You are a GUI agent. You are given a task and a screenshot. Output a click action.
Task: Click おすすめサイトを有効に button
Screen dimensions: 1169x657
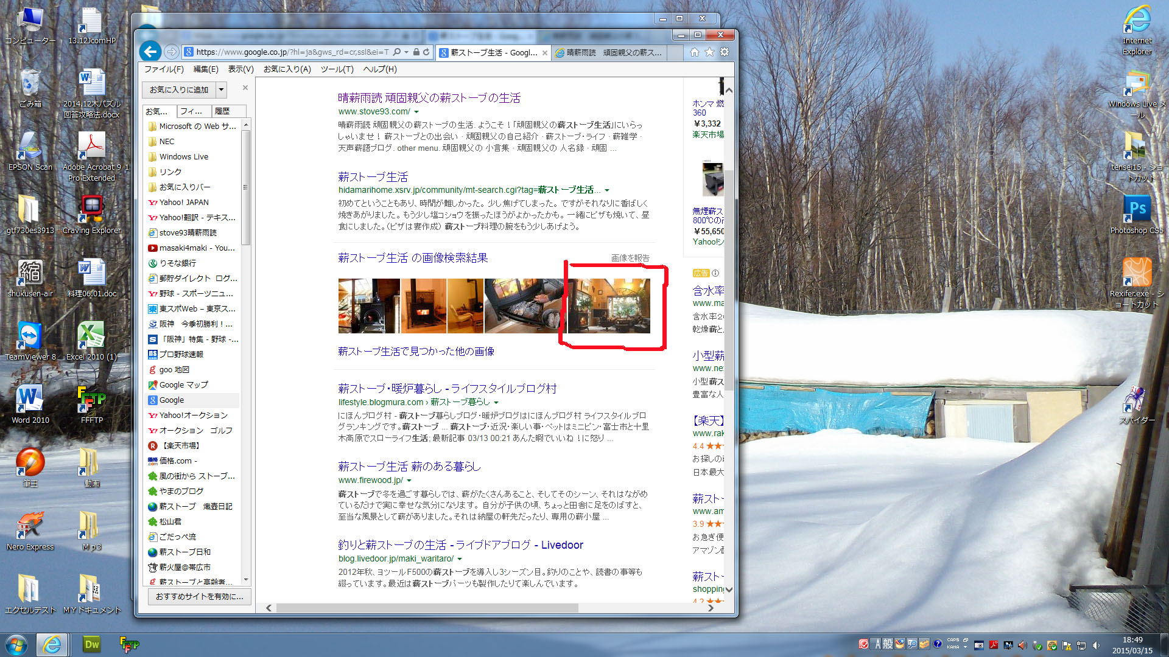point(199,596)
